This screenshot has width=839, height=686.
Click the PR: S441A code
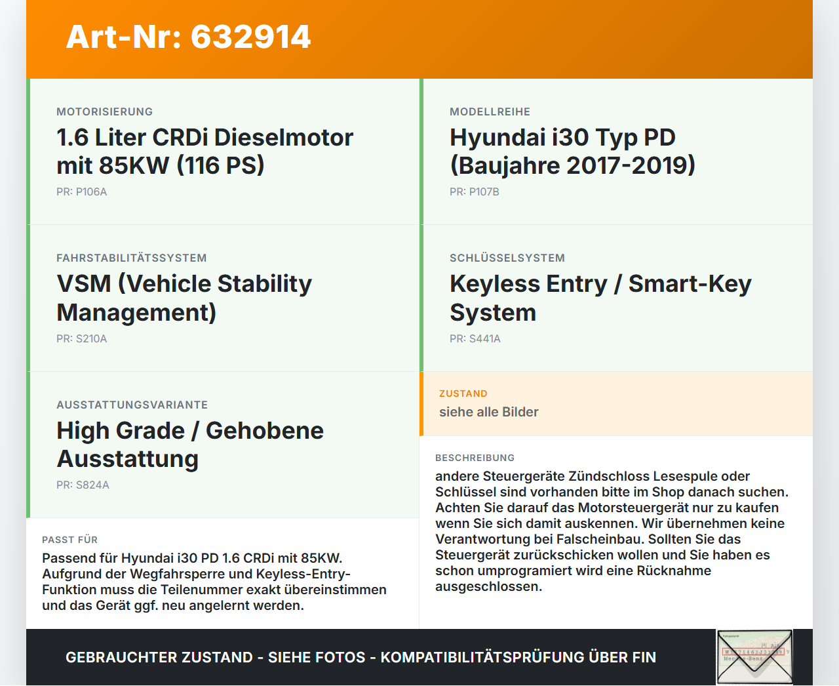[x=475, y=338]
